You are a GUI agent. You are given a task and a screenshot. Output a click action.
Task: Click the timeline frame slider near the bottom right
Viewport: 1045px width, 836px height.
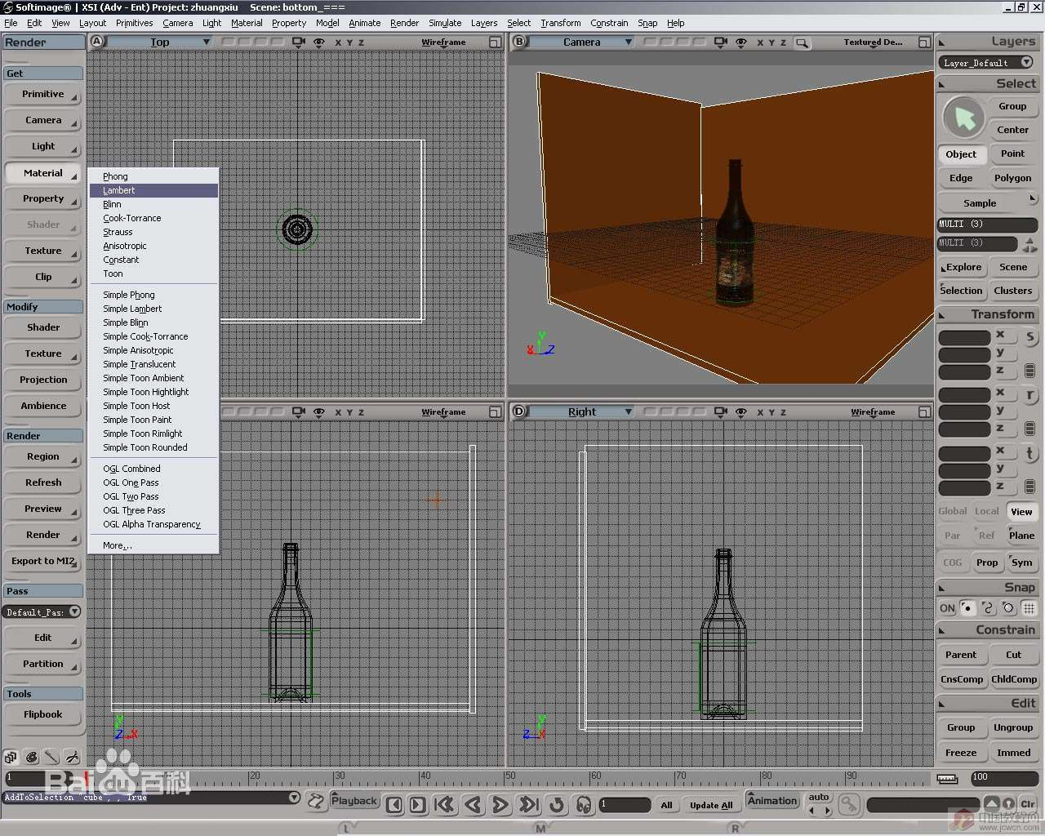click(x=923, y=804)
